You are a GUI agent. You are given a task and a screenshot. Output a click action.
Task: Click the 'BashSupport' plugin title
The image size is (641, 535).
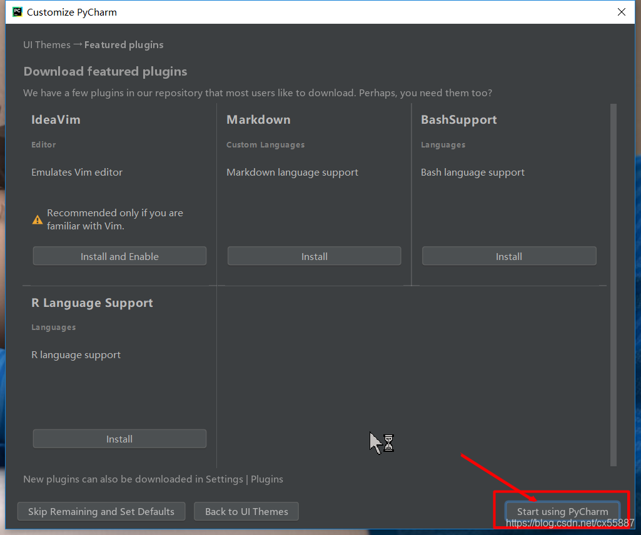[458, 120]
